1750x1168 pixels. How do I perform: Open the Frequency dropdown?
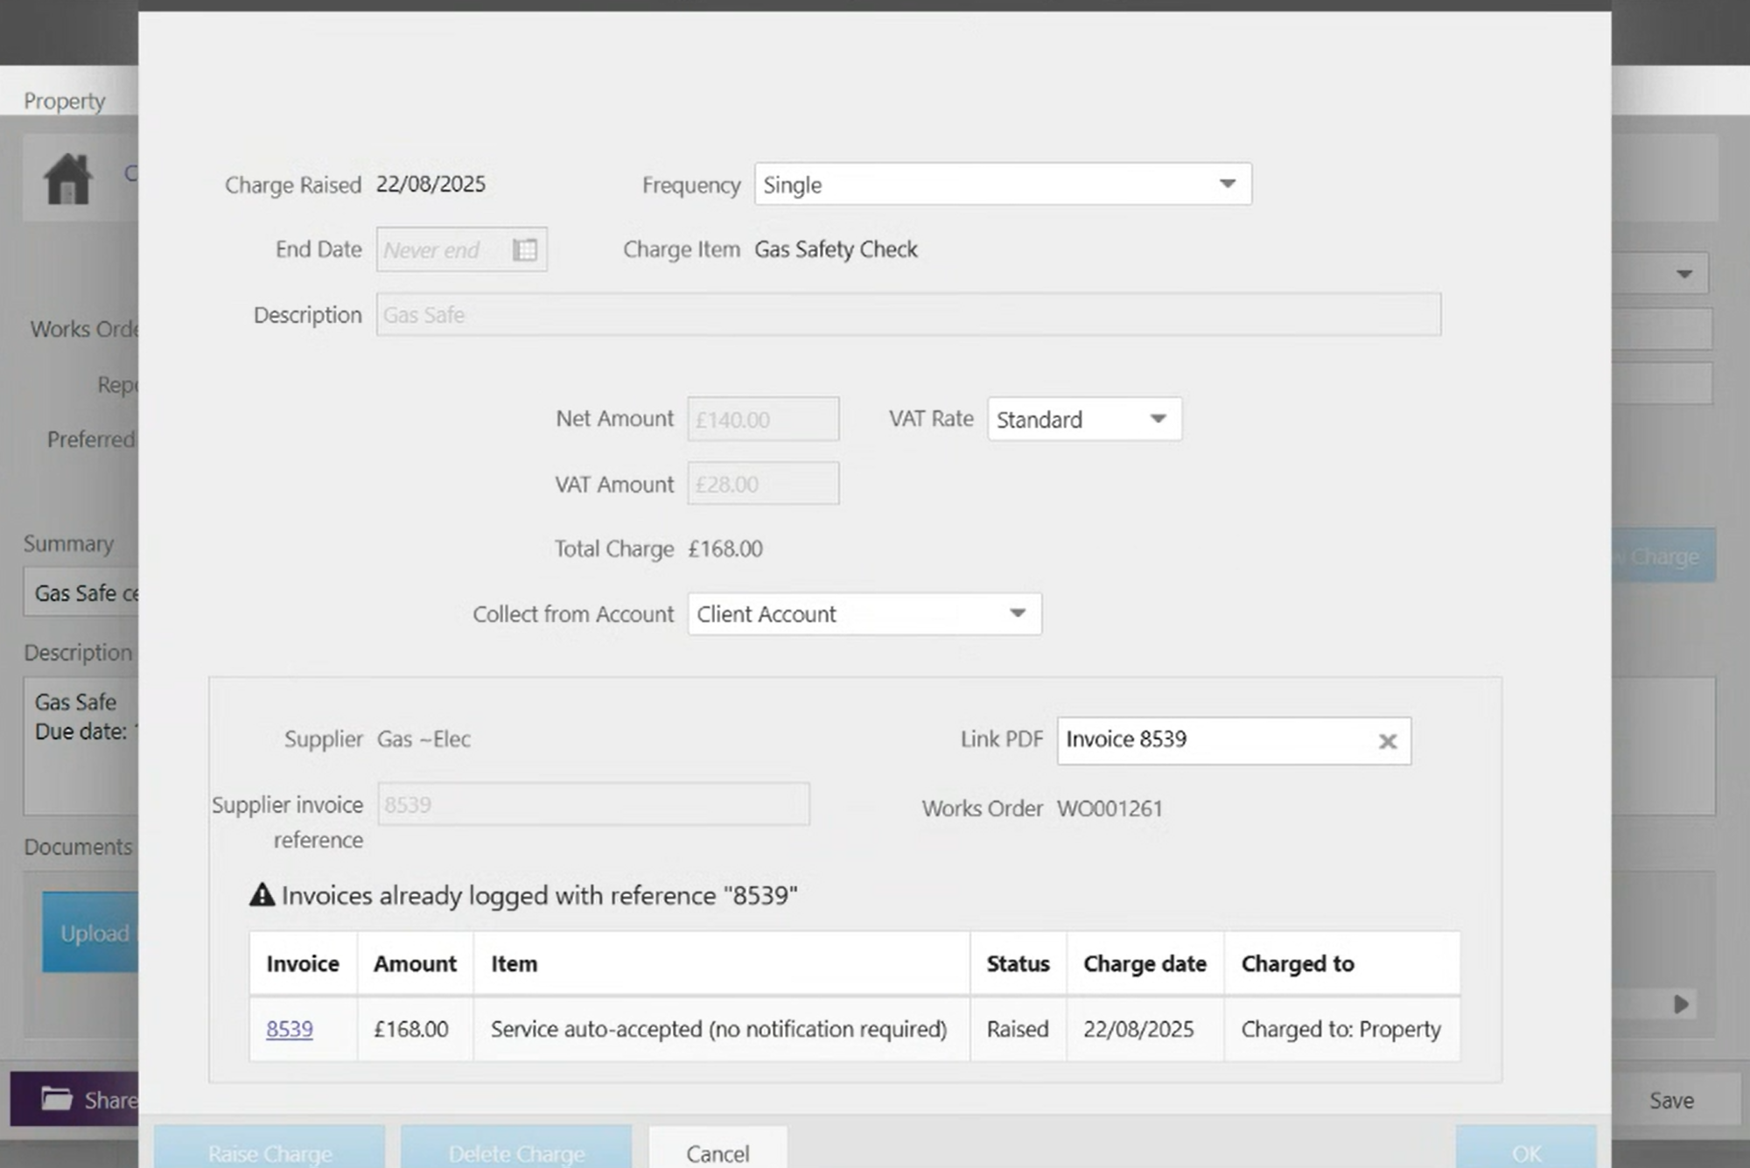(x=1003, y=184)
